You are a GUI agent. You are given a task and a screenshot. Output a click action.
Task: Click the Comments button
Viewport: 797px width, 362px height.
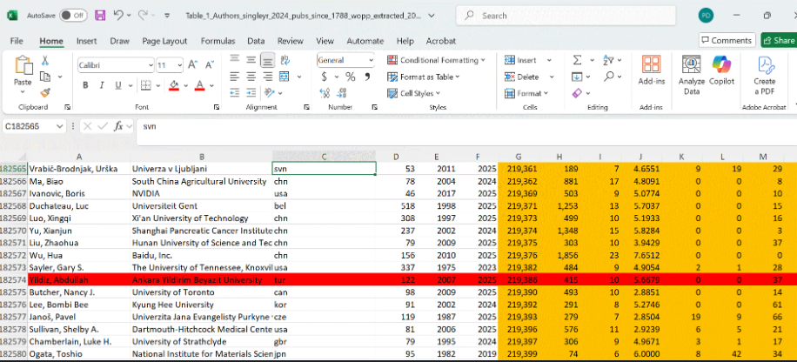(x=726, y=40)
